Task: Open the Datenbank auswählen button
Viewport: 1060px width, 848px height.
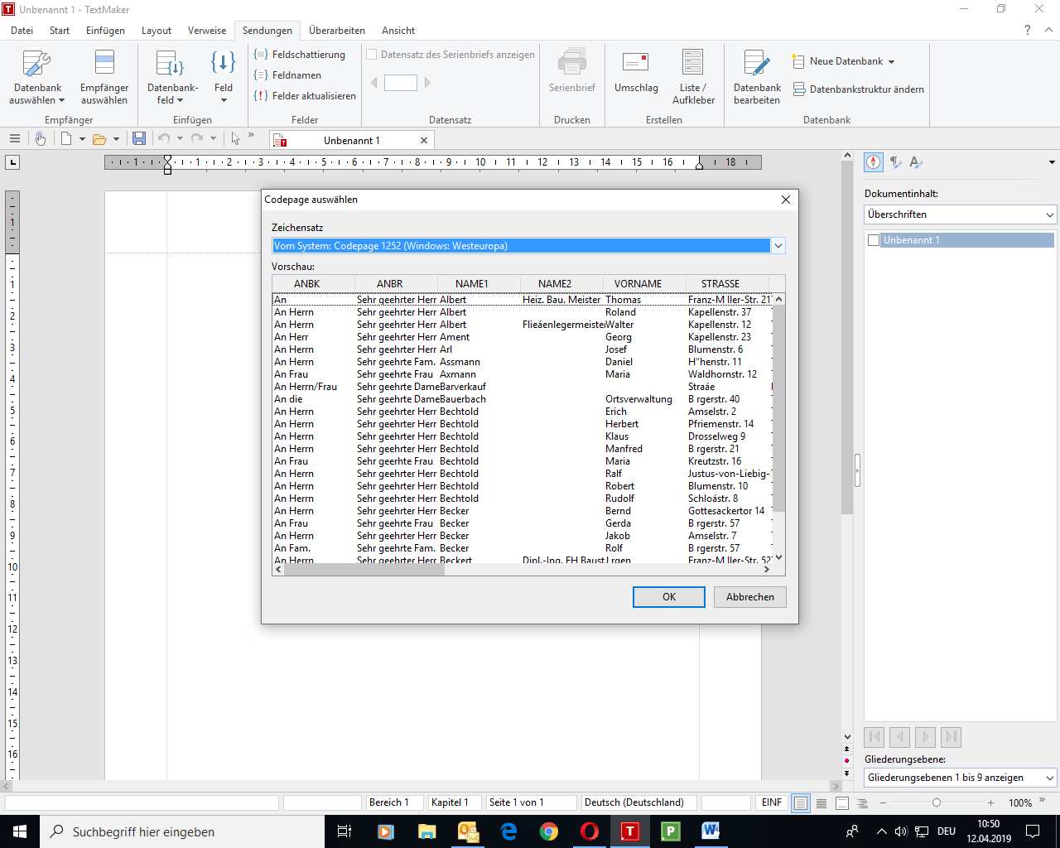Action: tap(37, 77)
